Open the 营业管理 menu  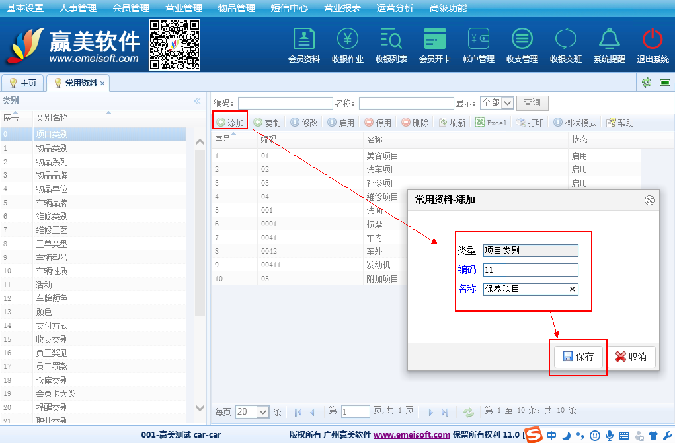coord(184,8)
